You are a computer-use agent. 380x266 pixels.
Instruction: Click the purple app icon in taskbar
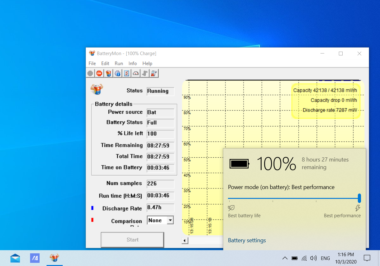(35, 258)
